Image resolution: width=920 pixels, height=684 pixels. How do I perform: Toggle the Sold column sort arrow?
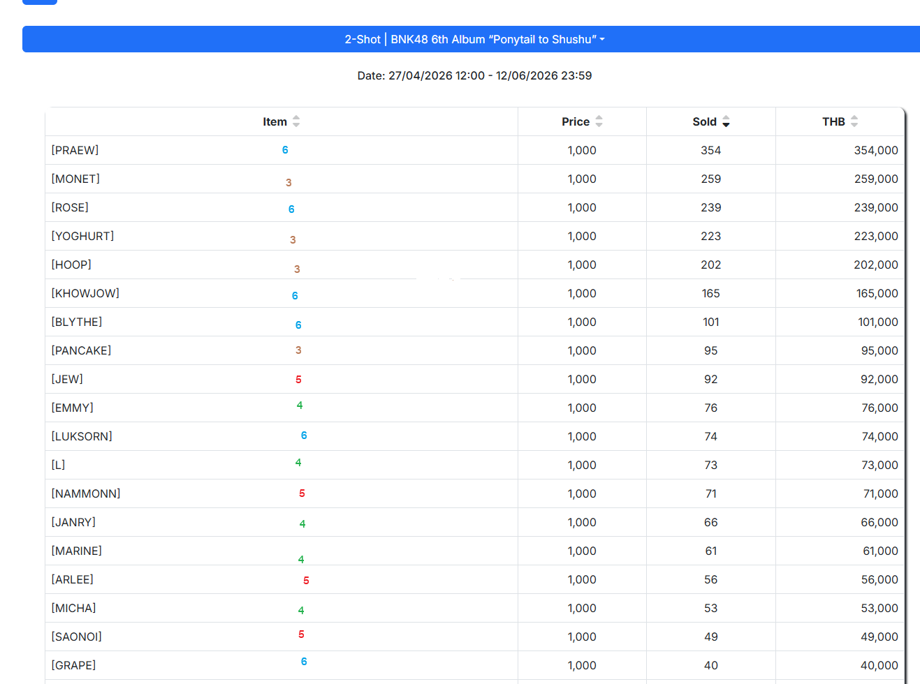click(x=726, y=121)
